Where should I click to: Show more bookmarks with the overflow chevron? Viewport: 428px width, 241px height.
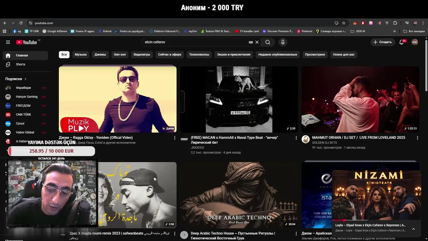tap(394, 31)
